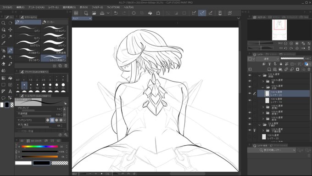Open CLIP STUDIO launcher icon in command bar

tap(76, 13)
